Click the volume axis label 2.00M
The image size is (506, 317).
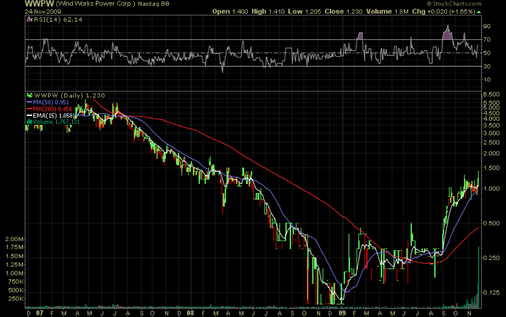click(x=14, y=239)
